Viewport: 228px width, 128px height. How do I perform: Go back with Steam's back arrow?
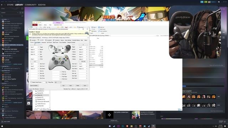click(2, 5)
